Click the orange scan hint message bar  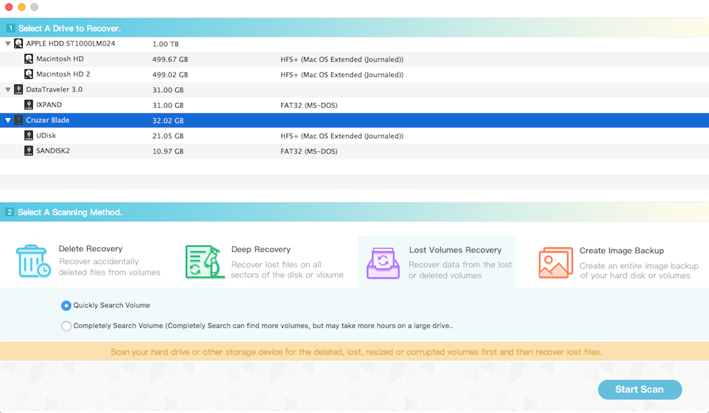pos(354,352)
